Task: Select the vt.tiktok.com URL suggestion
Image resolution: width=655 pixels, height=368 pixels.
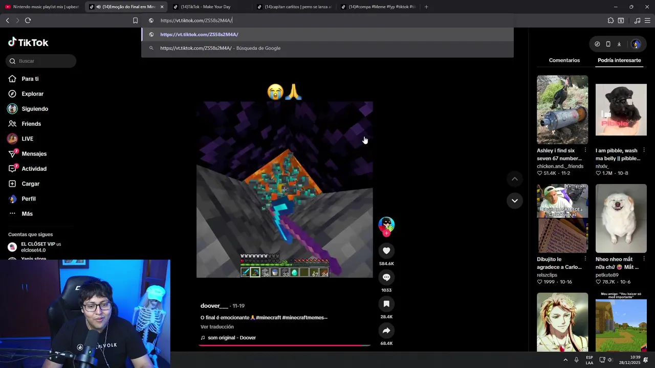Action: click(x=327, y=34)
